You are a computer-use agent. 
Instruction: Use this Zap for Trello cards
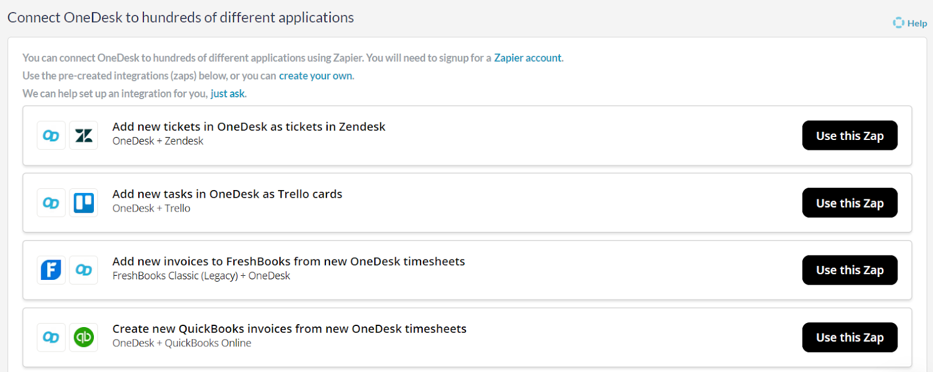coord(850,203)
